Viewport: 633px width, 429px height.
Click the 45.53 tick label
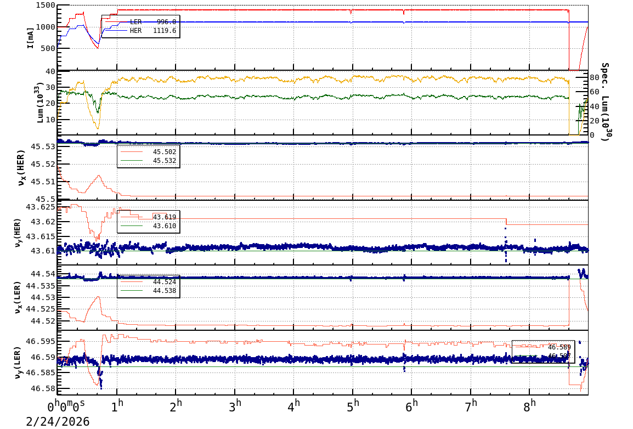pyautogui.click(x=43, y=146)
